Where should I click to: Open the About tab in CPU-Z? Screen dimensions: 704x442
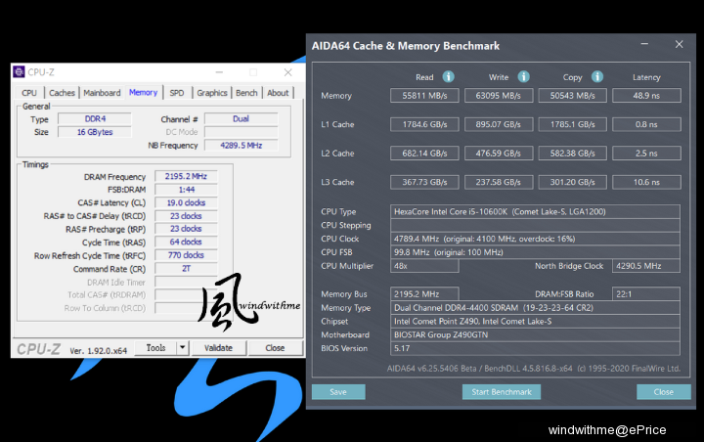(278, 93)
